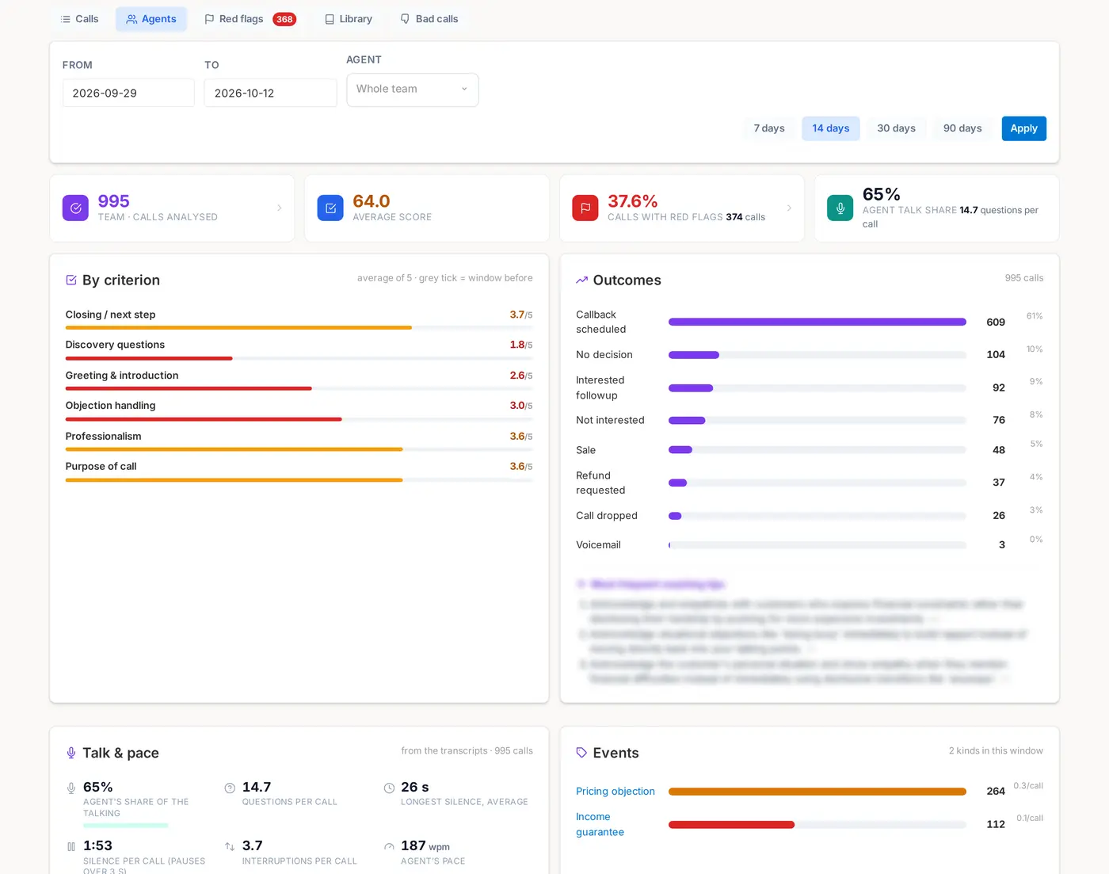Click the purple calls analysed check icon
This screenshot has height=874, width=1109.
pos(75,208)
